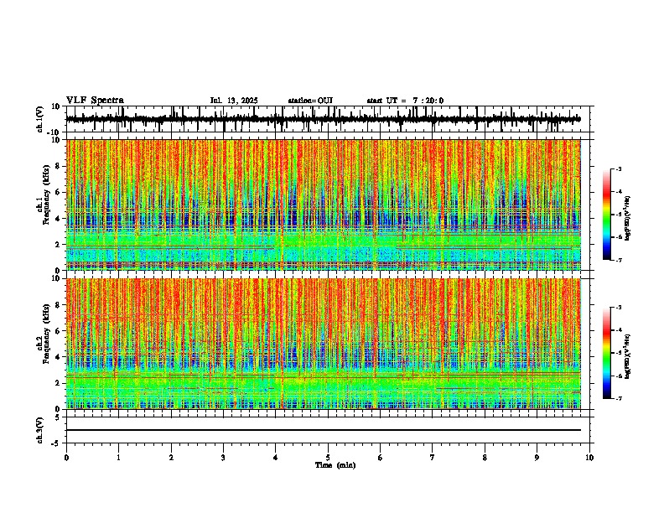Click the ch.1 colorbar log(PSD) unit label

tap(627, 219)
